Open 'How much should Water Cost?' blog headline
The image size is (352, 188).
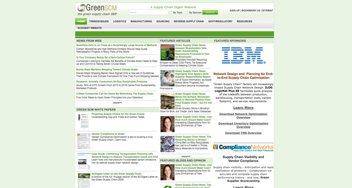click(194, 166)
